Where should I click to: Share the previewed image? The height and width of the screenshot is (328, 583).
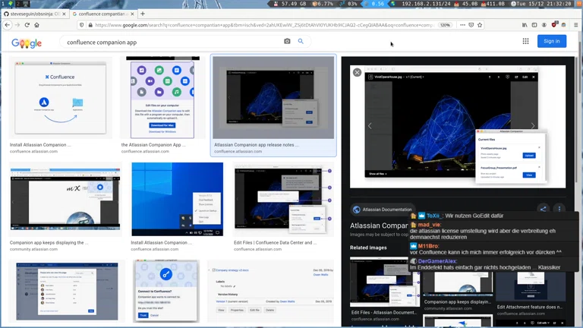[x=543, y=209]
